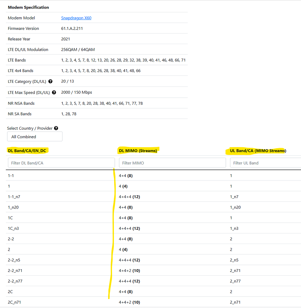This screenshot has width=301, height=308.
Task: Open the Snapdragon X60 modem link
Action: click(x=76, y=18)
